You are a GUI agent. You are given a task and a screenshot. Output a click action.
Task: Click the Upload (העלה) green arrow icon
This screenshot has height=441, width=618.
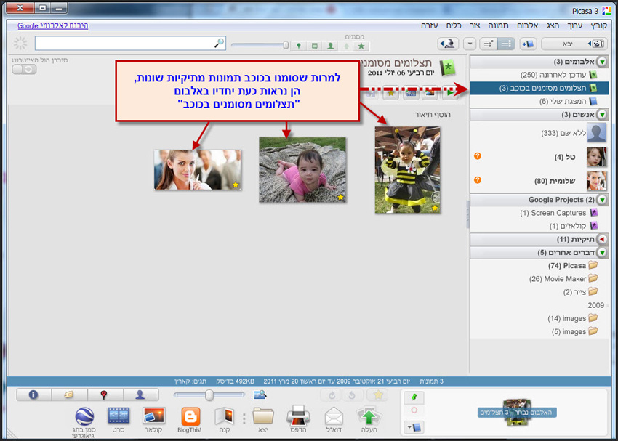point(369,416)
